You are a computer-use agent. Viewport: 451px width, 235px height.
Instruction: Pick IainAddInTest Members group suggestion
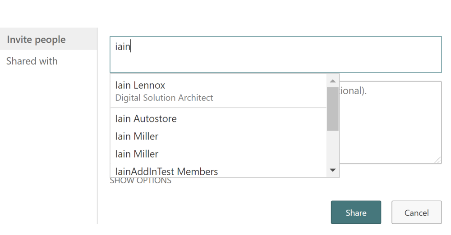(x=166, y=172)
